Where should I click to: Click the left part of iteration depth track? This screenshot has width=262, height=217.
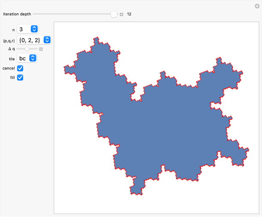point(51,14)
